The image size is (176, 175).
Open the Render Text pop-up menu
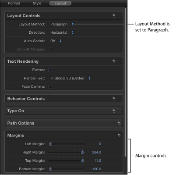pyautogui.click(x=70, y=79)
